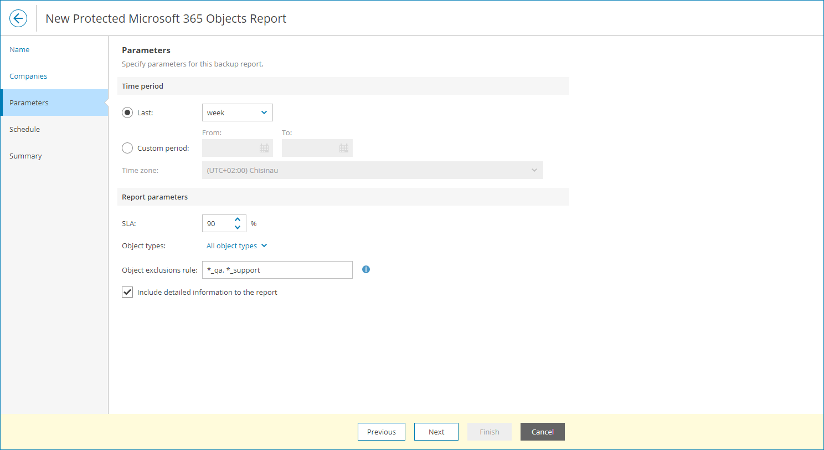
Task: Click the Next button
Action: [x=436, y=432]
